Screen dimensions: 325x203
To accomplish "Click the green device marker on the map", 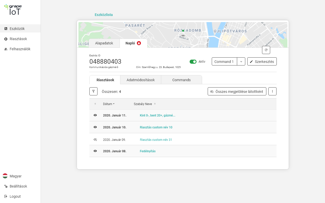I will click(x=183, y=31).
